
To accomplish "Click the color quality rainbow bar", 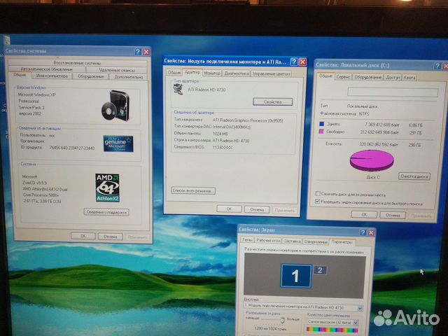I will coord(332,330).
